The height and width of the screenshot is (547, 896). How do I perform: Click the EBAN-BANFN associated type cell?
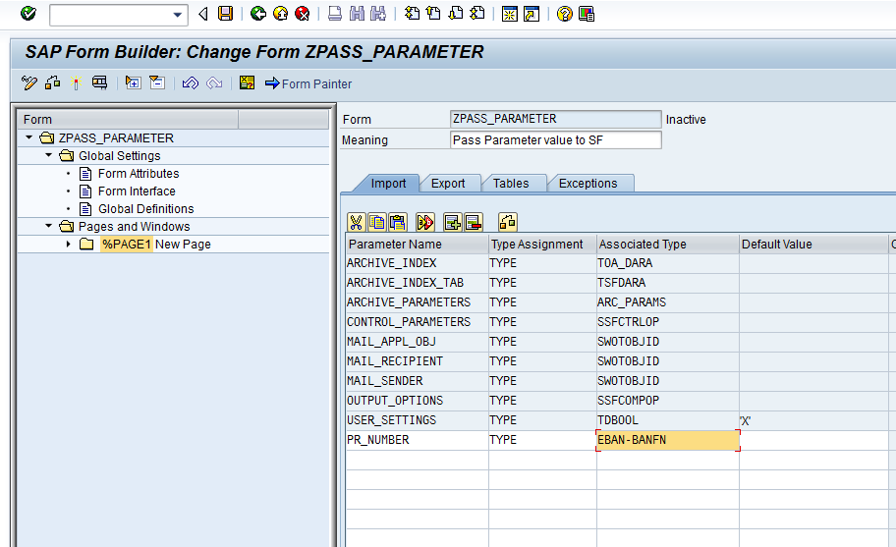[x=667, y=440]
